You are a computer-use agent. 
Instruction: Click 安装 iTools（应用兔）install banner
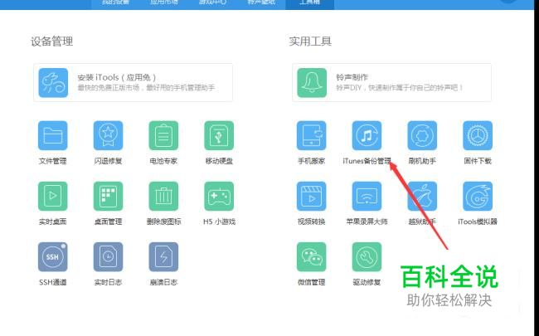click(x=133, y=82)
